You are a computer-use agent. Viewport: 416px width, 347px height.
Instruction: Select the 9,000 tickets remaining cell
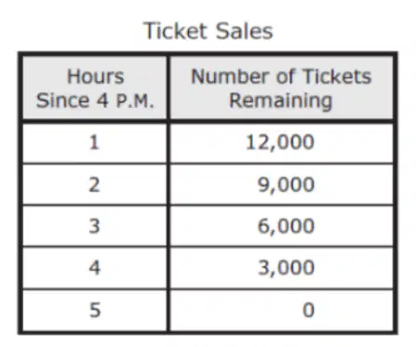[281, 184]
